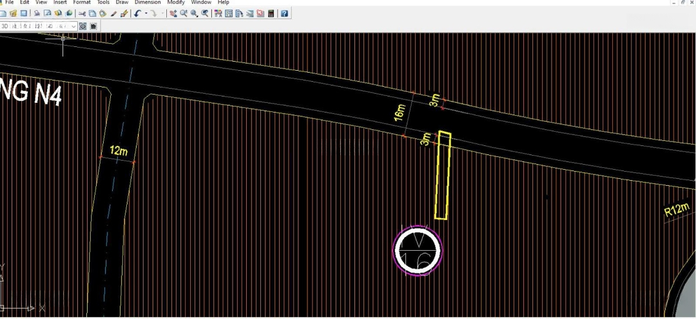Select the Cut scissors tool
This screenshot has height=319, width=696.
coord(82,14)
